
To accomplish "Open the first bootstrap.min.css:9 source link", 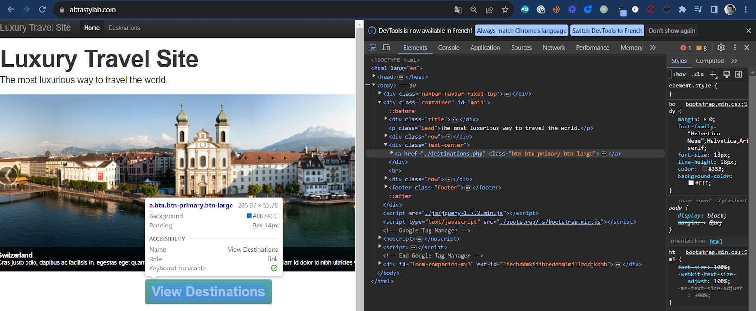I will click(716, 104).
